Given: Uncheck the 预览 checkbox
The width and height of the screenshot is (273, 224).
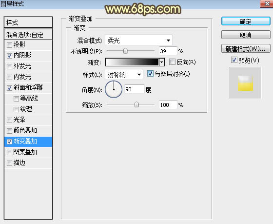Looking at the screenshot, I should pos(234,60).
